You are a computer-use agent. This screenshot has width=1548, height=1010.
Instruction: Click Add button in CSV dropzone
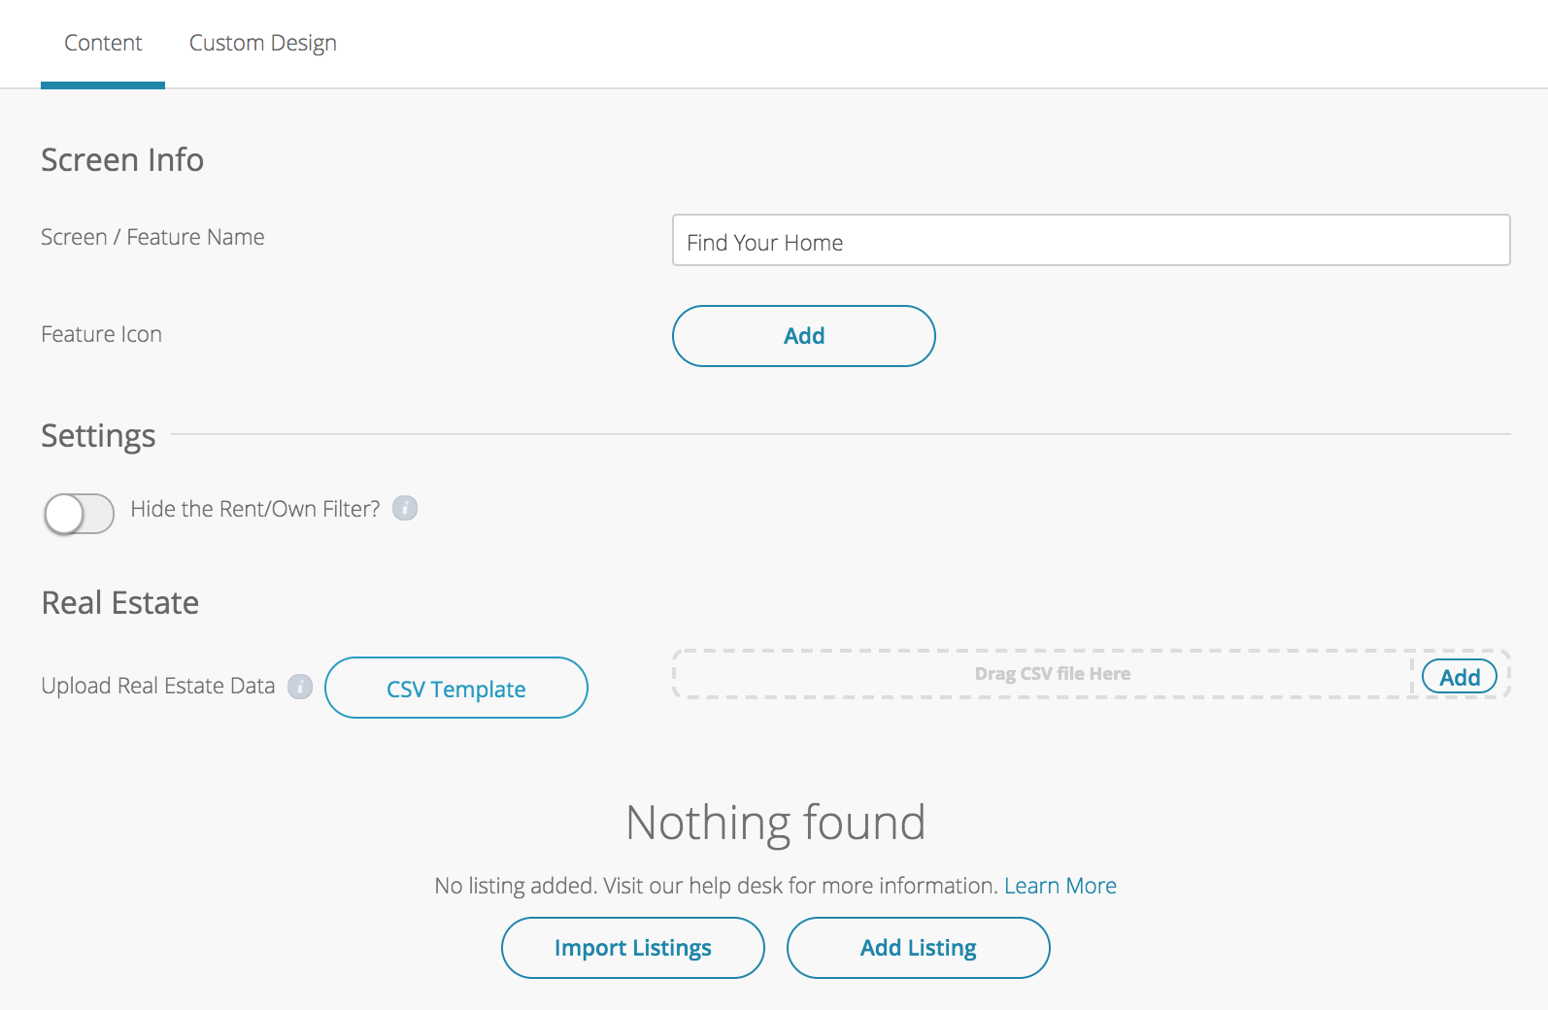[1460, 677]
